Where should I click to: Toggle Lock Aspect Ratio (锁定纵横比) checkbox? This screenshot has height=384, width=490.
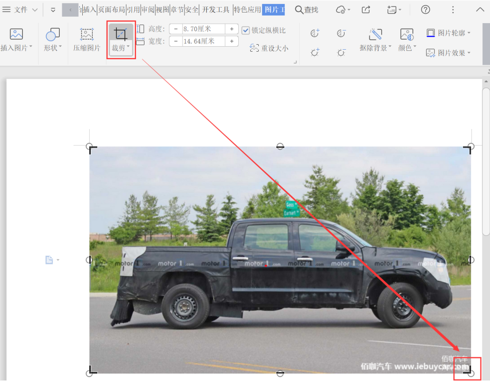(246, 30)
